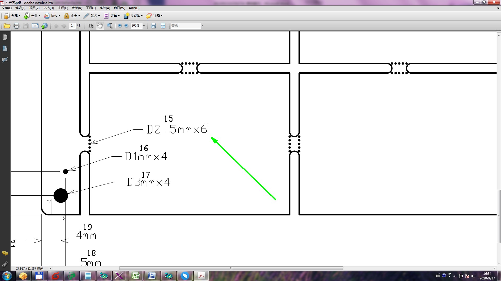The image size is (501, 281).
Task: Click the Open file folder icon
Action: tap(7, 26)
